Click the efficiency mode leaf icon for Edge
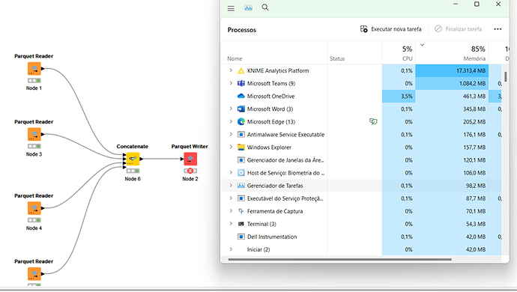Viewport: 517px width, 292px height. 373,121
